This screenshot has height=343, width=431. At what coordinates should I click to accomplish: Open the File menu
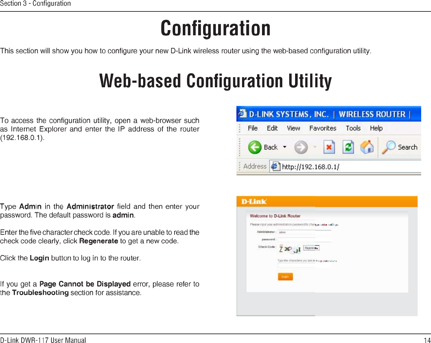tap(253, 128)
